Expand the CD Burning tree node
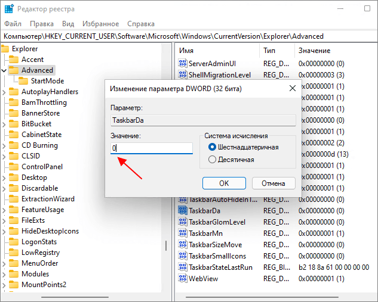This screenshot has width=378, height=302. [x=4, y=145]
